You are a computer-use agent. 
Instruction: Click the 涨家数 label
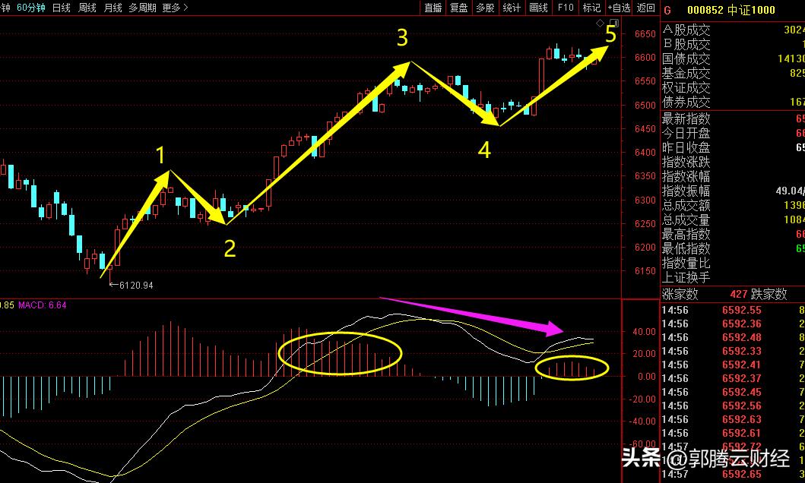pyautogui.click(x=680, y=294)
